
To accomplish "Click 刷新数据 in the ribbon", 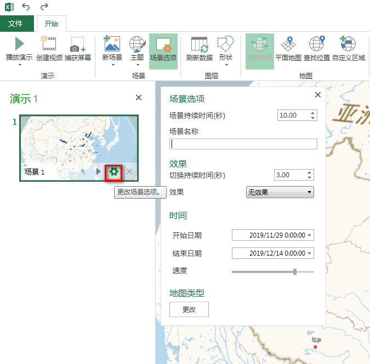I will (200, 49).
